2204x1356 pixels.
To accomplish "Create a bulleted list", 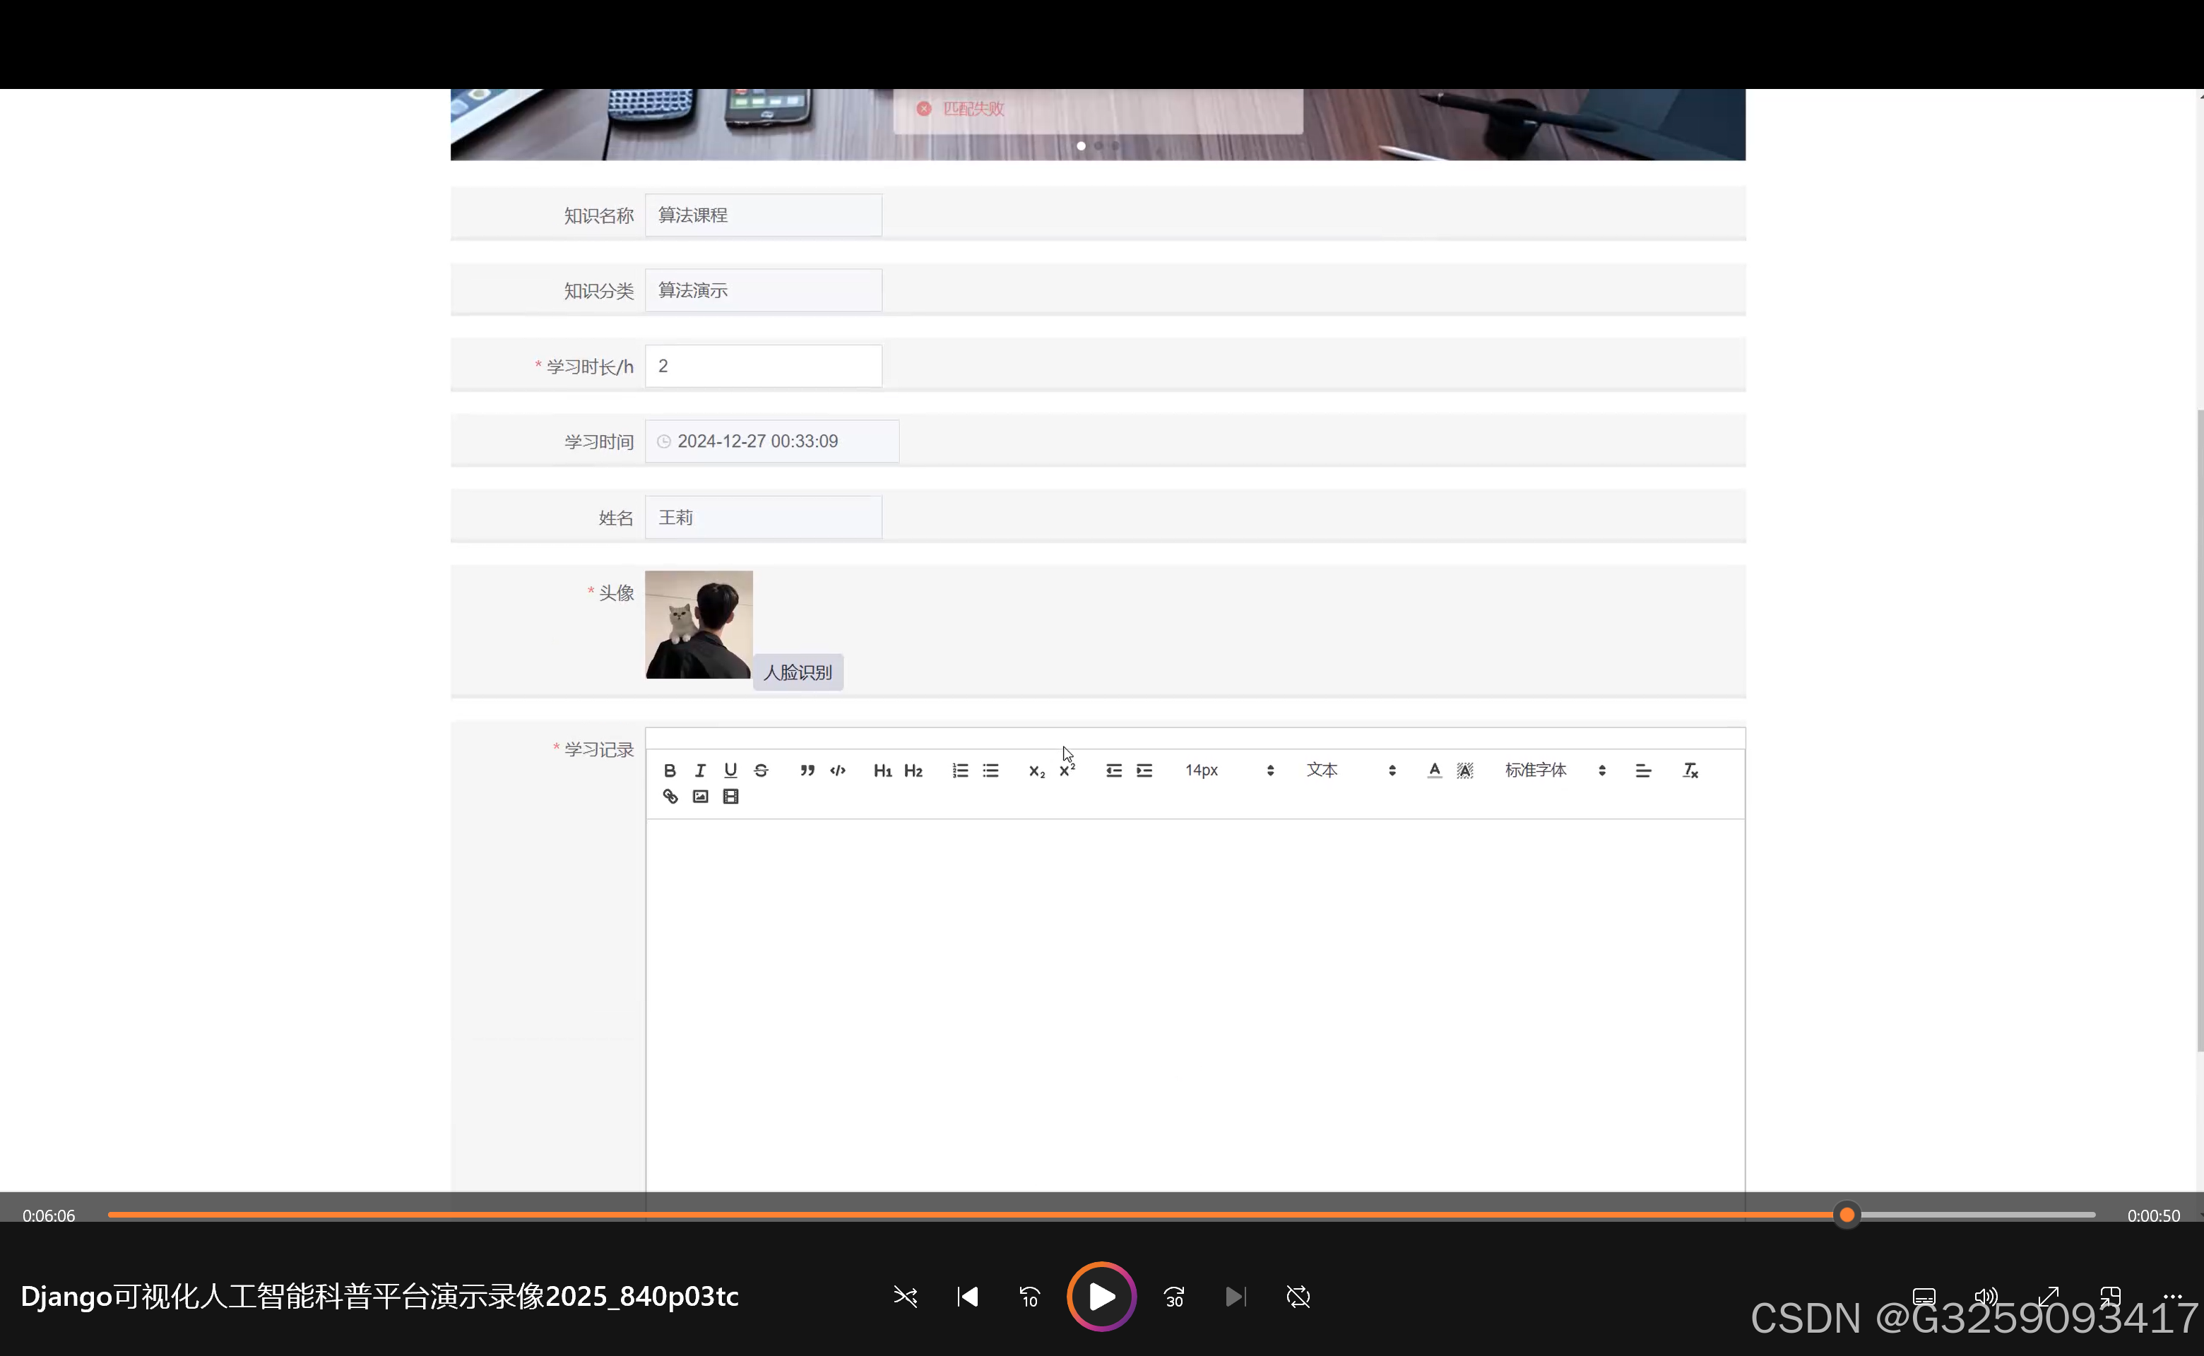I will point(990,771).
